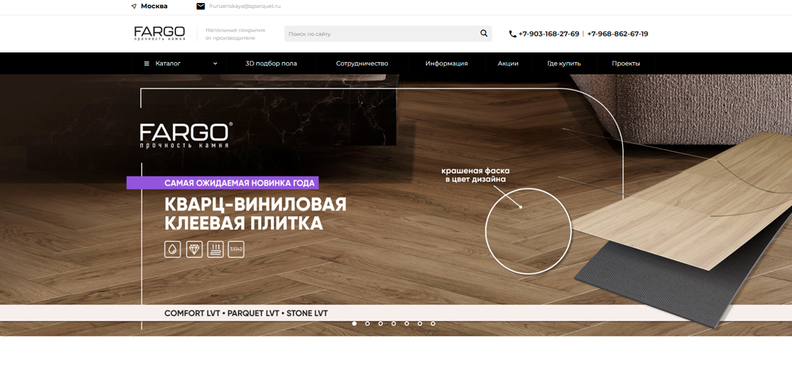This screenshot has width=792, height=365.
Task: Click the location arrow icon beside Москва
Action: 134,7
